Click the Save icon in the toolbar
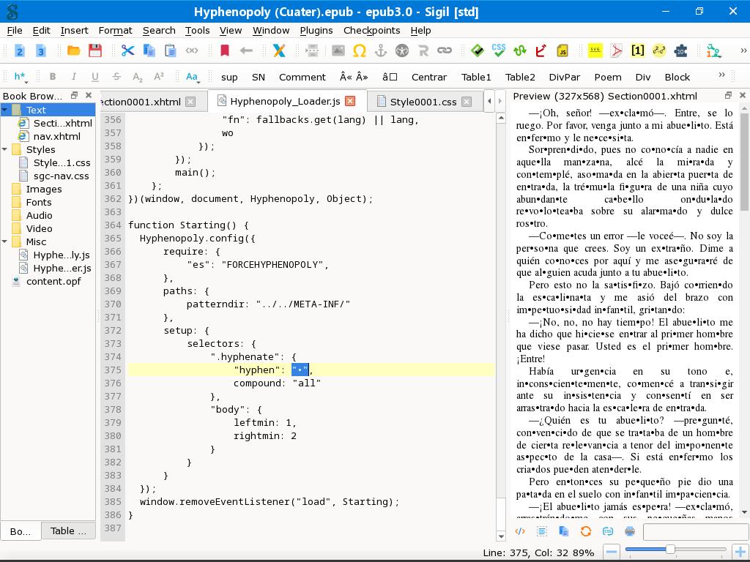The height and width of the screenshot is (562, 750). (x=94, y=50)
